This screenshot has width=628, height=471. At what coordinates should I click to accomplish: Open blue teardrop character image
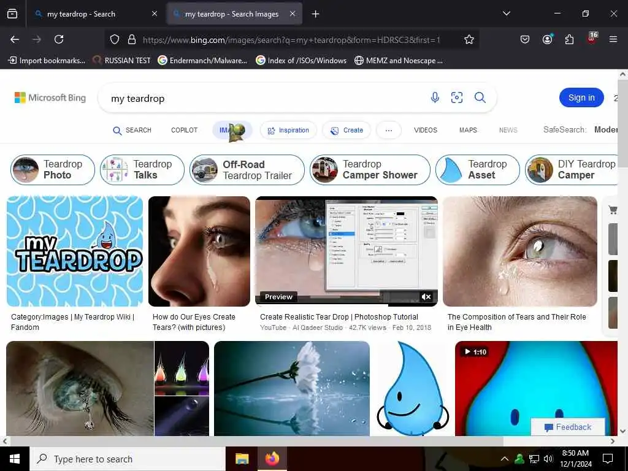413,388
